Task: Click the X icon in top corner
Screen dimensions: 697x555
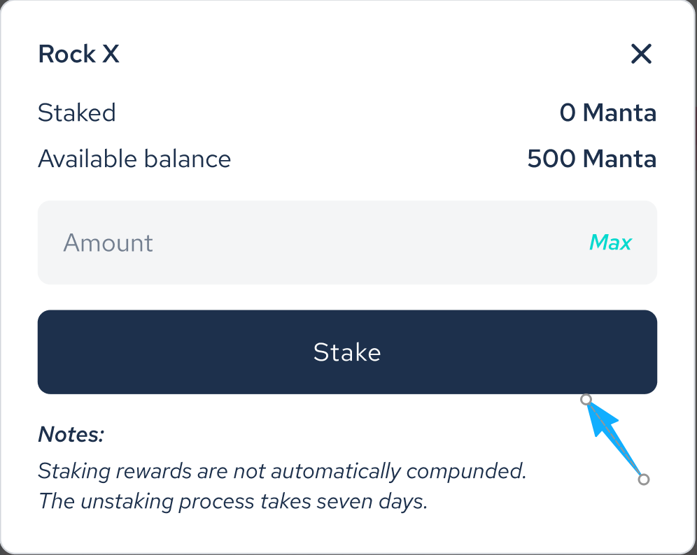Action: pyautogui.click(x=641, y=54)
